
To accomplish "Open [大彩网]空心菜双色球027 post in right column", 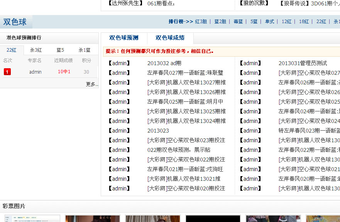I will (309, 73).
